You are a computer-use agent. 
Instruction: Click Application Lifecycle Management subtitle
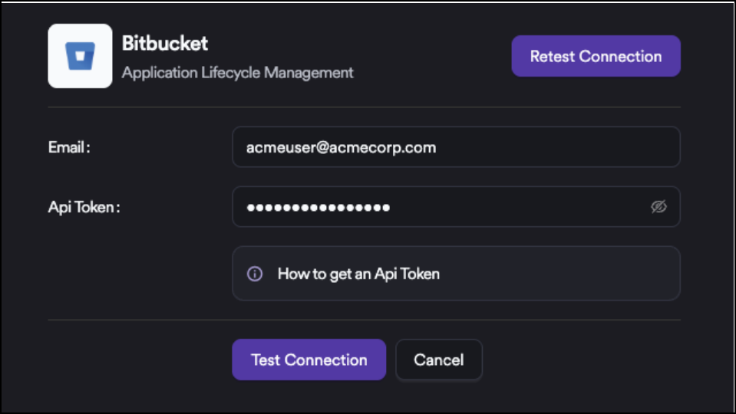tap(237, 73)
